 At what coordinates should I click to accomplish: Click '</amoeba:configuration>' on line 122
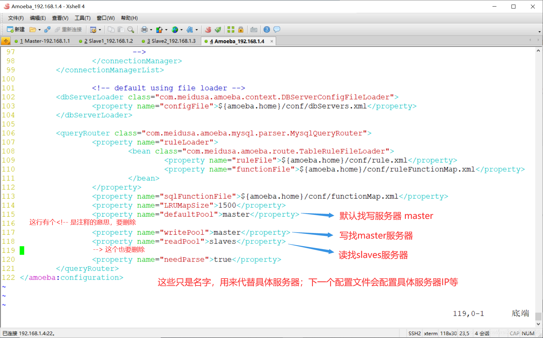coord(72,278)
